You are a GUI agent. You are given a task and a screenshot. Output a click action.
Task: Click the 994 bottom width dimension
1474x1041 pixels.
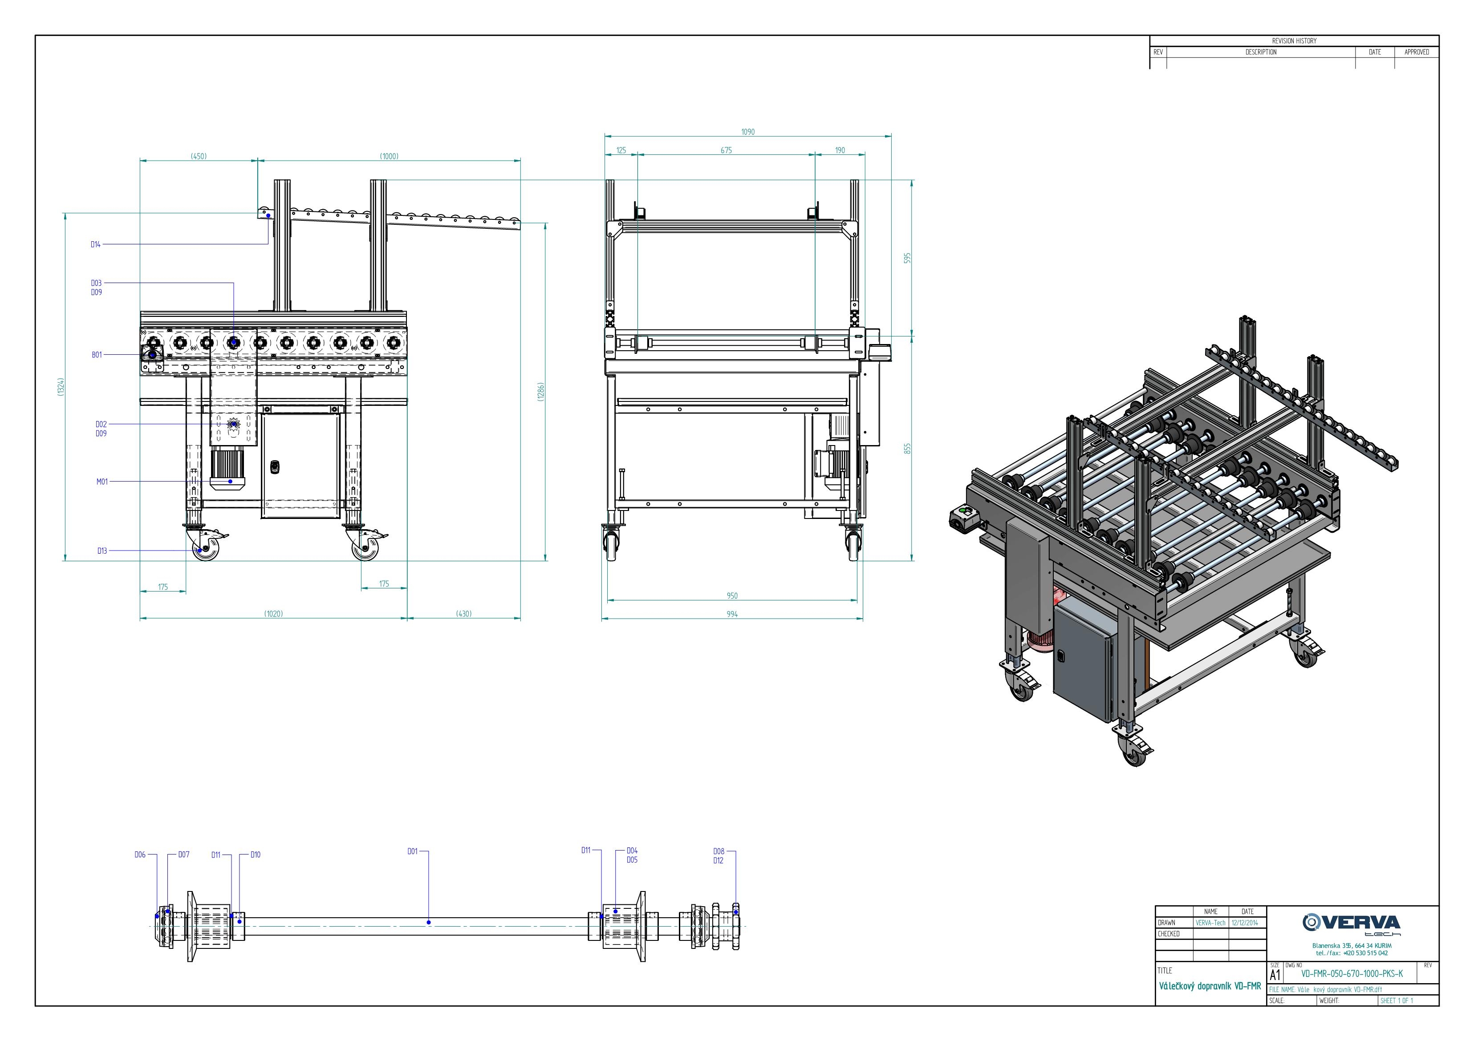732,615
